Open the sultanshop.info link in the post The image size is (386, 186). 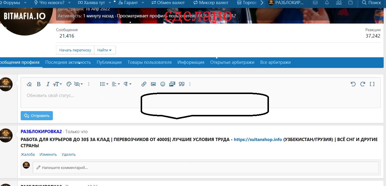[258, 140]
